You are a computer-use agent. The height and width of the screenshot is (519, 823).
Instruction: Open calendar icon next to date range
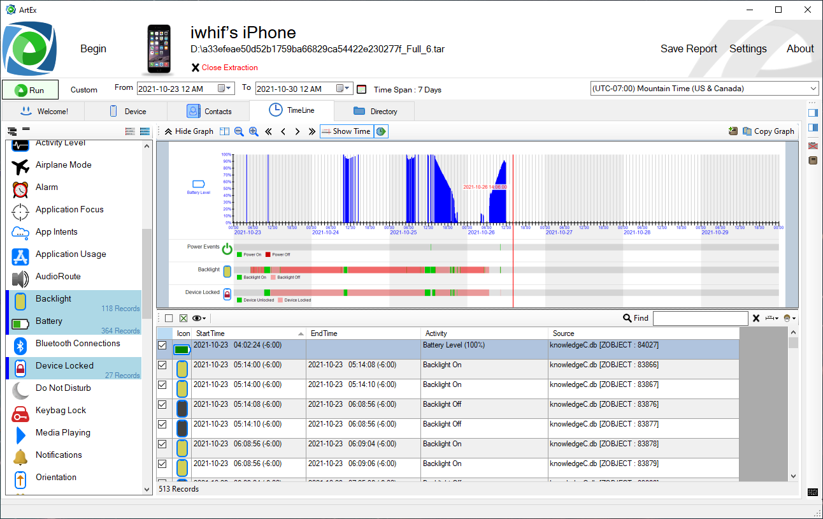[362, 89]
